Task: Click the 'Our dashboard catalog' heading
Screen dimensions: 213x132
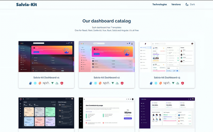Action: [x=106, y=21]
